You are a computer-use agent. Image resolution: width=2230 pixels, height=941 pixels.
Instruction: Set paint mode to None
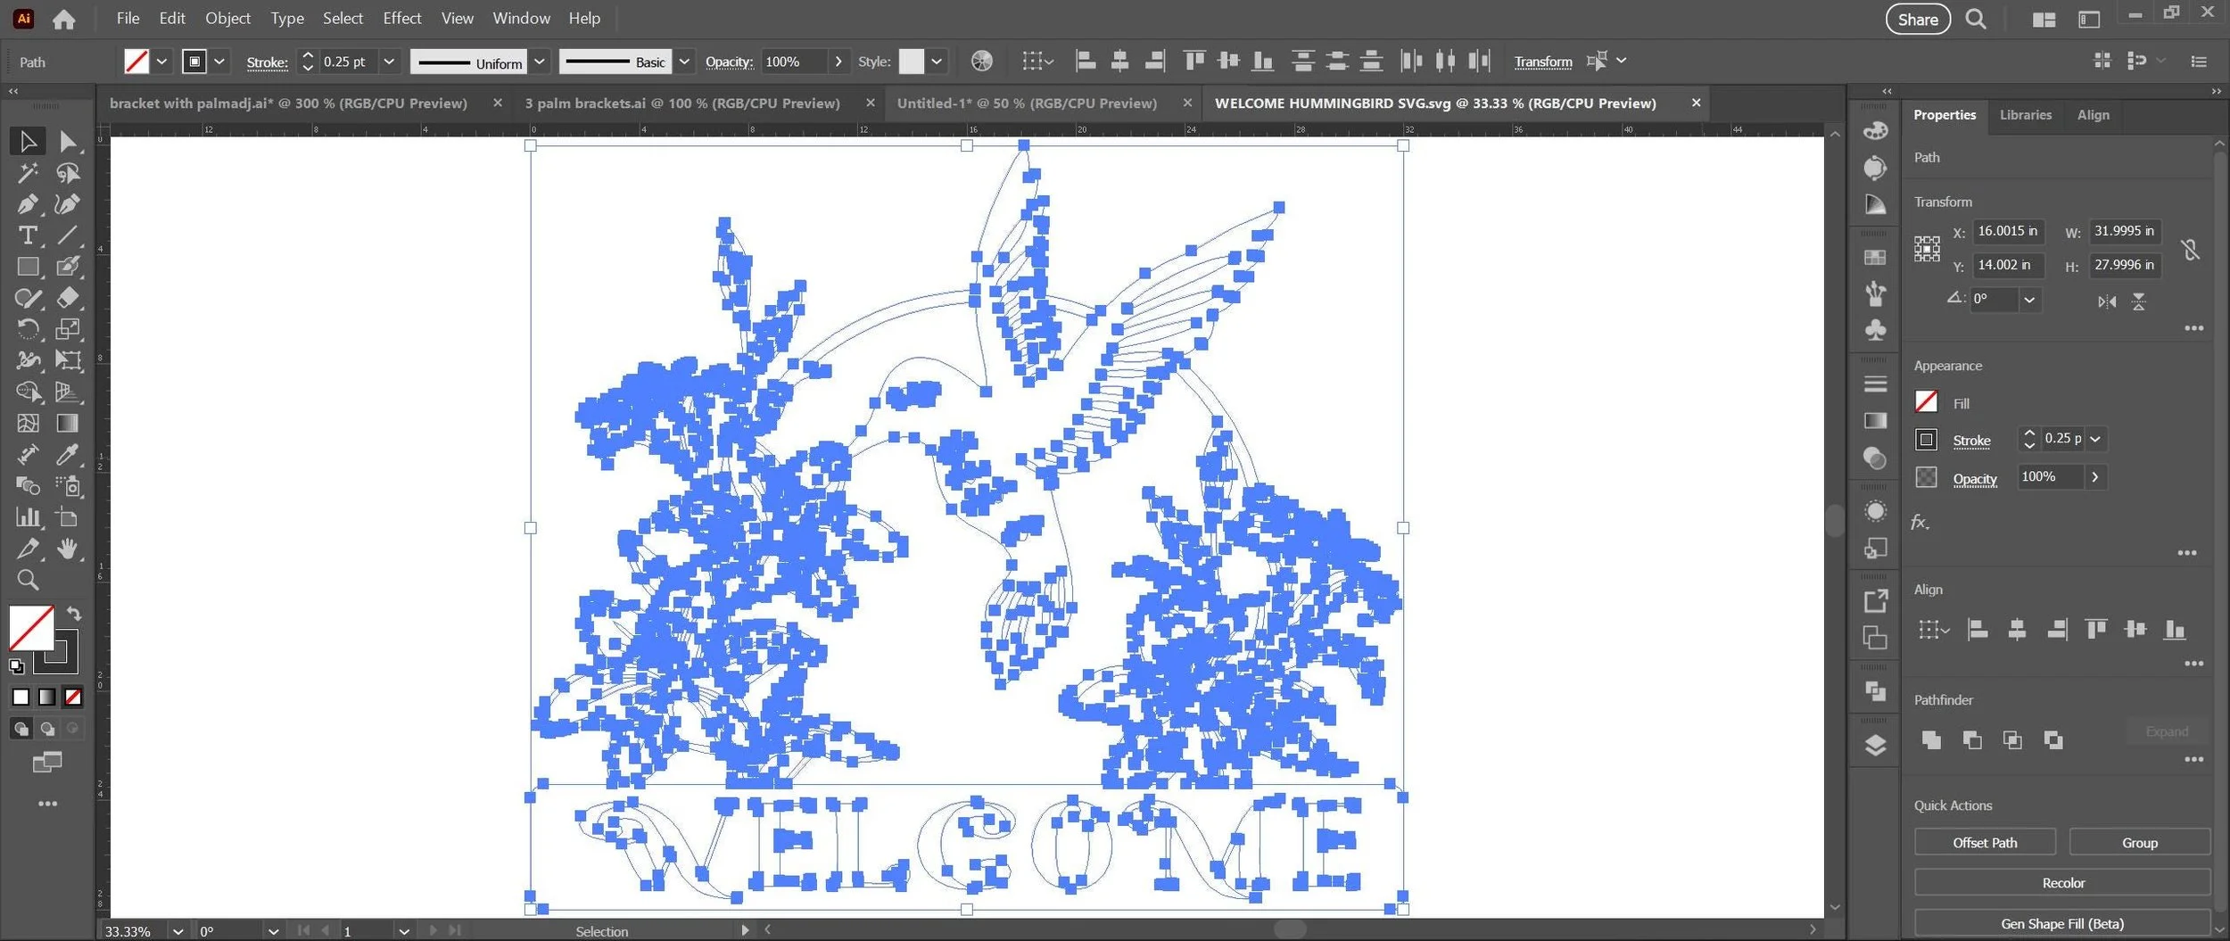[73, 697]
